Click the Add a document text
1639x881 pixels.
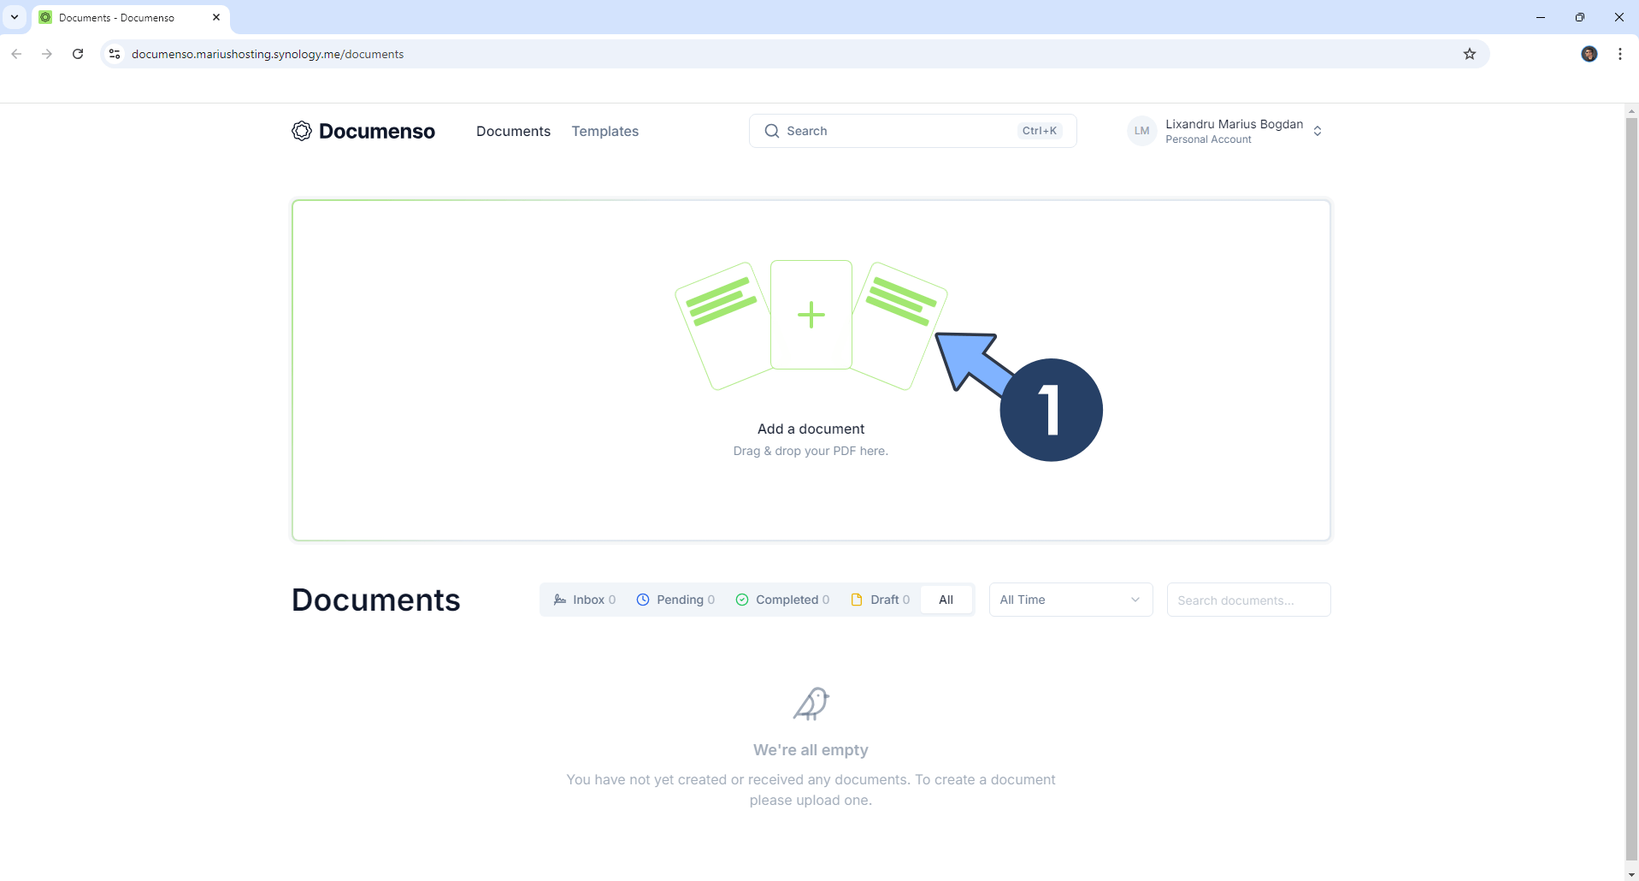[x=811, y=429]
